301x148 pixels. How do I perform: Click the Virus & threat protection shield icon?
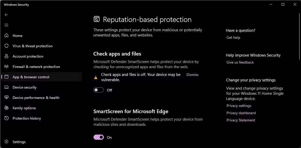tap(7, 46)
